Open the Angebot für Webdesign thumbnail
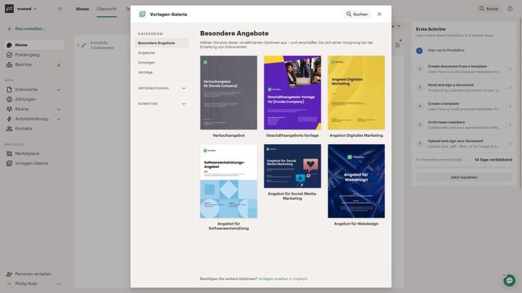 (356, 182)
